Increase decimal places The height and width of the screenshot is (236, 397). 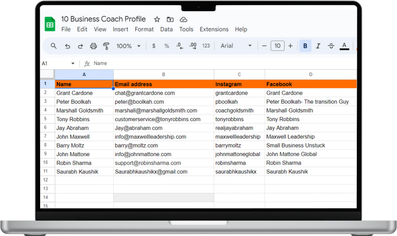pos(193,46)
